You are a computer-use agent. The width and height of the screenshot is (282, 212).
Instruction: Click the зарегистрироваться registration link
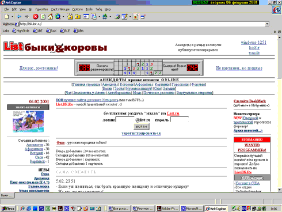(141, 133)
